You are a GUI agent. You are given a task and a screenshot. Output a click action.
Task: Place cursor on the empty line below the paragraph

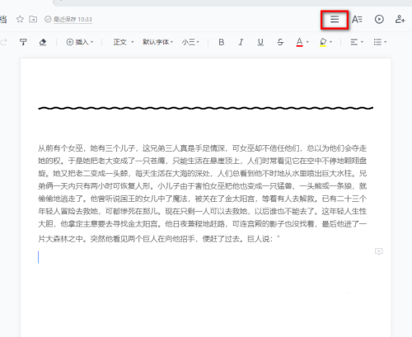(202, 257)
